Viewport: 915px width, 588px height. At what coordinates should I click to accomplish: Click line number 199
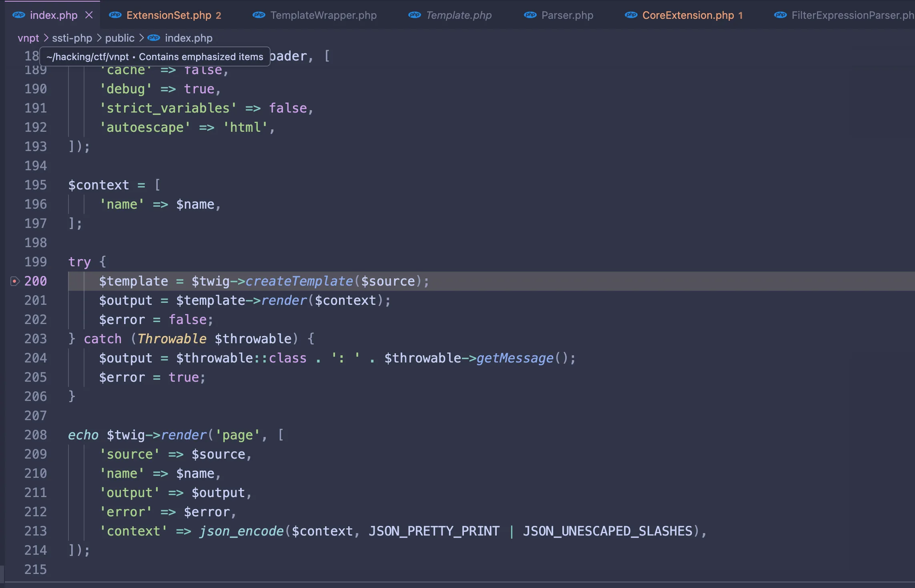click(x=36, y=262)
